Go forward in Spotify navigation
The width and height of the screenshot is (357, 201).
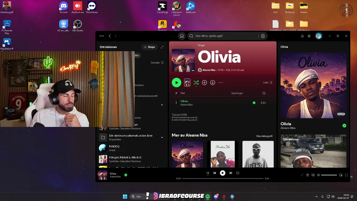point(115,36)
